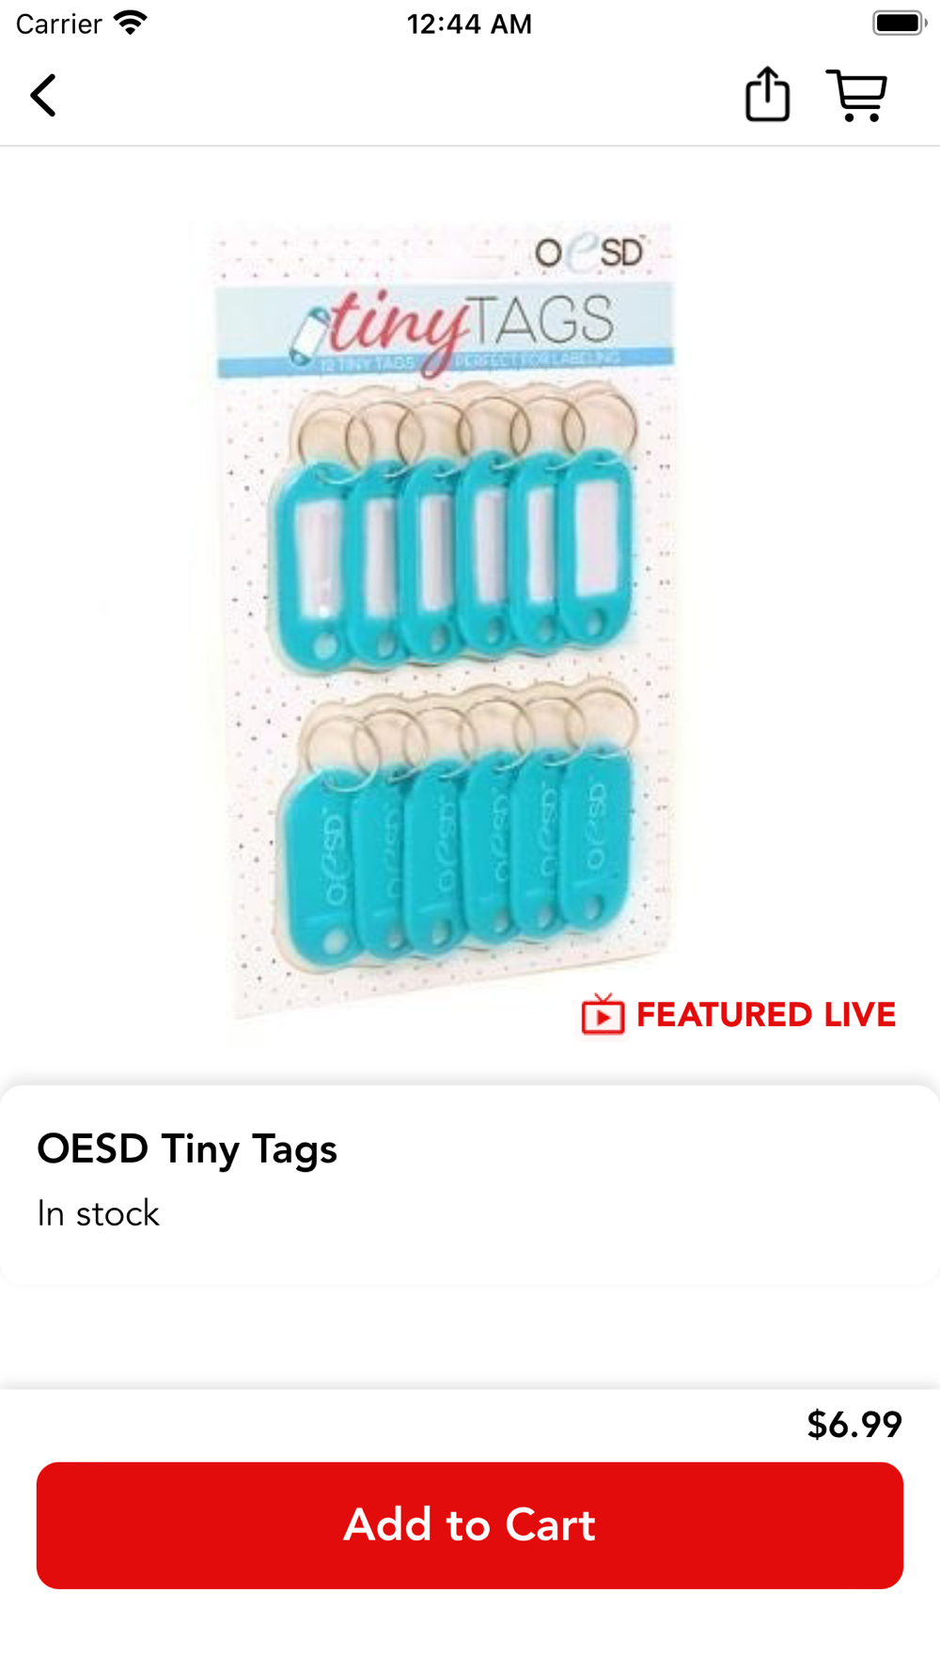Tap the In stock status text

tap(99, 1213)
